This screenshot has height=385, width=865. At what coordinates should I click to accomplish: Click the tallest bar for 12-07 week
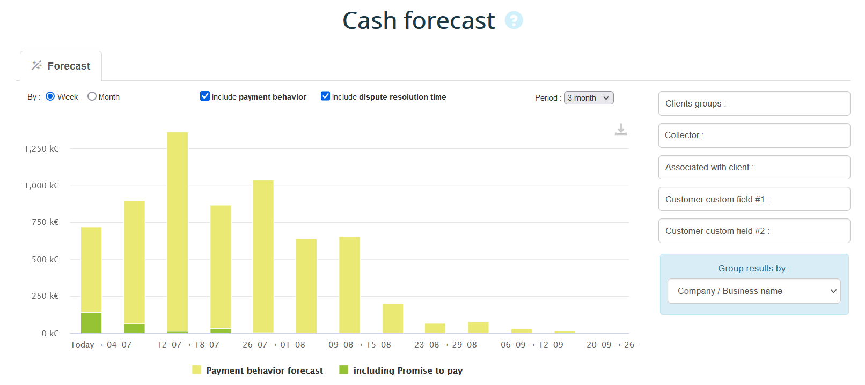tap(178, 230)
